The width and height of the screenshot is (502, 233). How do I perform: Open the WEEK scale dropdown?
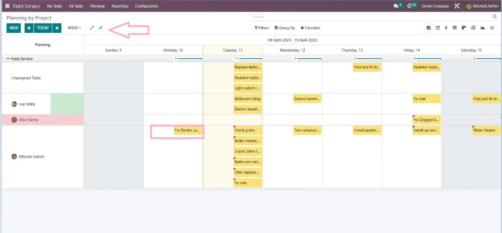[x=74, y=28]
